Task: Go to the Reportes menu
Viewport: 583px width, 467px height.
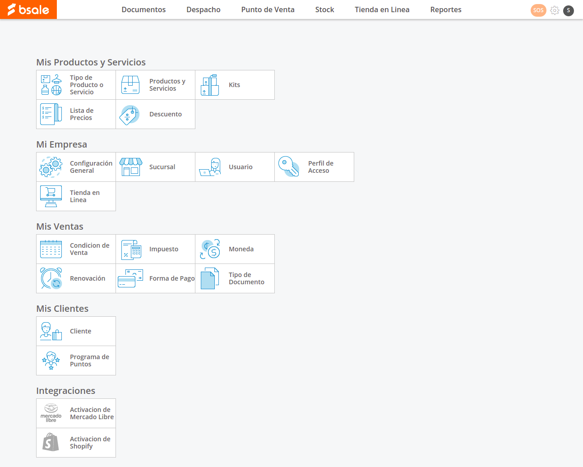Action: 445,10
